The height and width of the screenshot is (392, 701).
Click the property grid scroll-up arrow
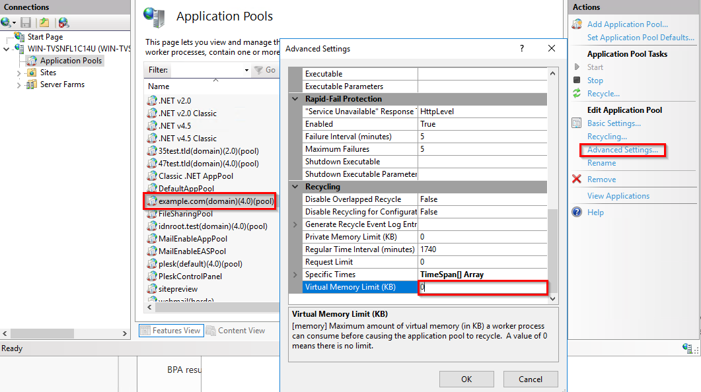[554, 71]
